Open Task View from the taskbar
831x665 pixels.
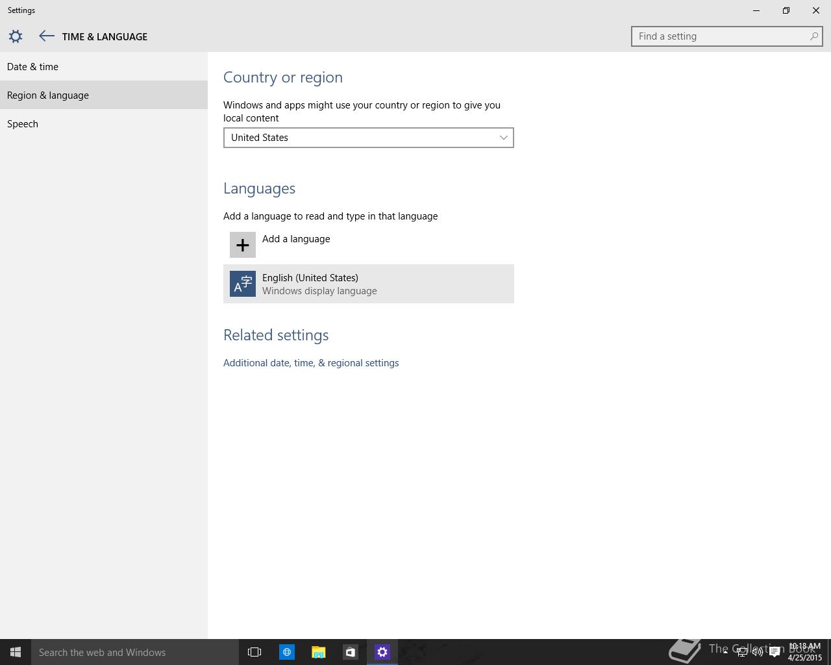(254, 652)
